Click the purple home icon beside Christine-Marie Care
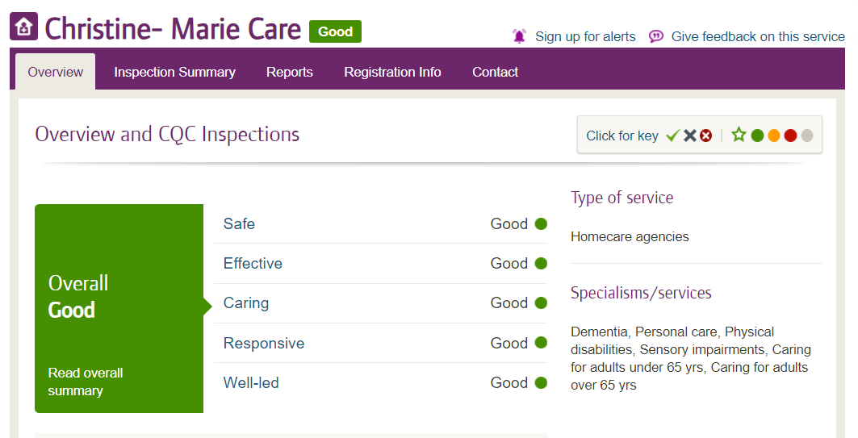The image size is (858, 438). click(23, 27)
